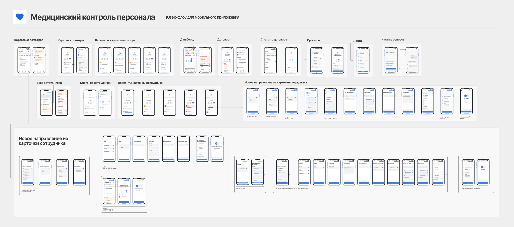
Task: Select the Профиль section label
Action: (313, 40)
